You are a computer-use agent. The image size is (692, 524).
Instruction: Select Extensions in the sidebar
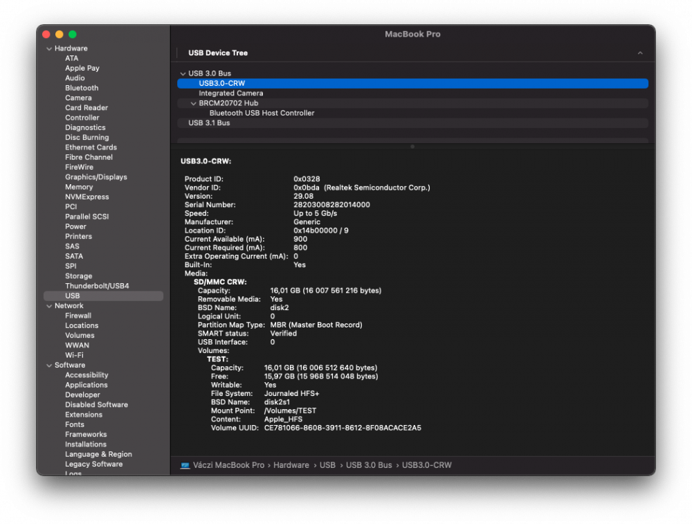pos(84,415)
